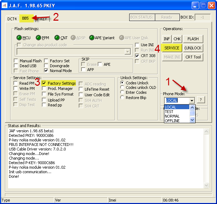The image size is (217, 204).
Task: Enable Write PM checkbox
Action: tap(15, 89)
